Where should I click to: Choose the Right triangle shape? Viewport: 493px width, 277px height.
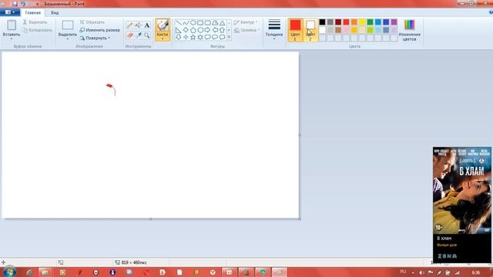178,30
